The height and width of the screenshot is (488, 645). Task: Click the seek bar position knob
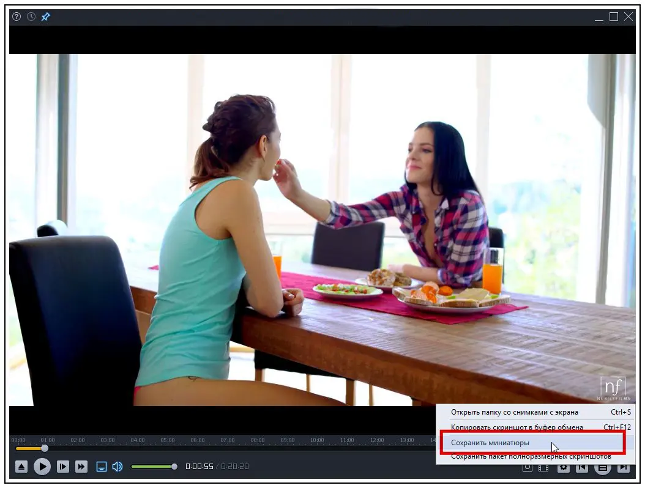point(45,448)
